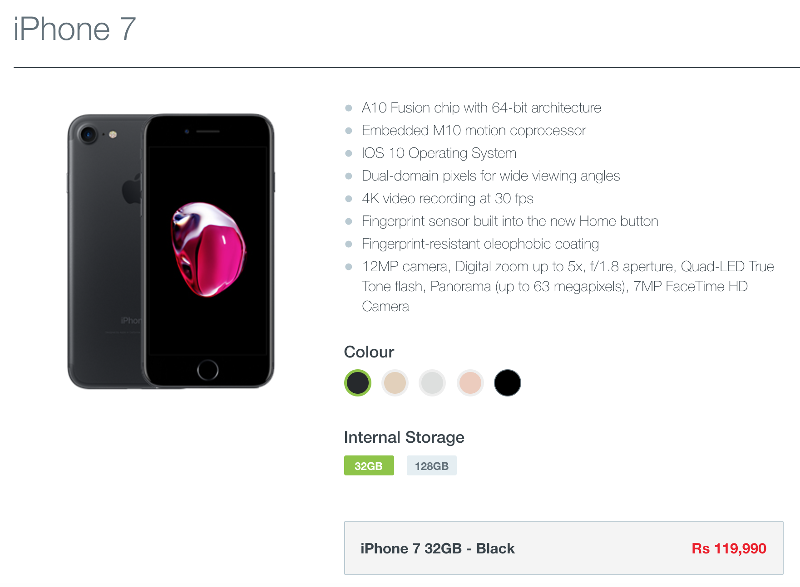Click the iPhone 7 product image
Image resolution: width=800 pixels, height=587 pixels.
(x=171, y=251)
